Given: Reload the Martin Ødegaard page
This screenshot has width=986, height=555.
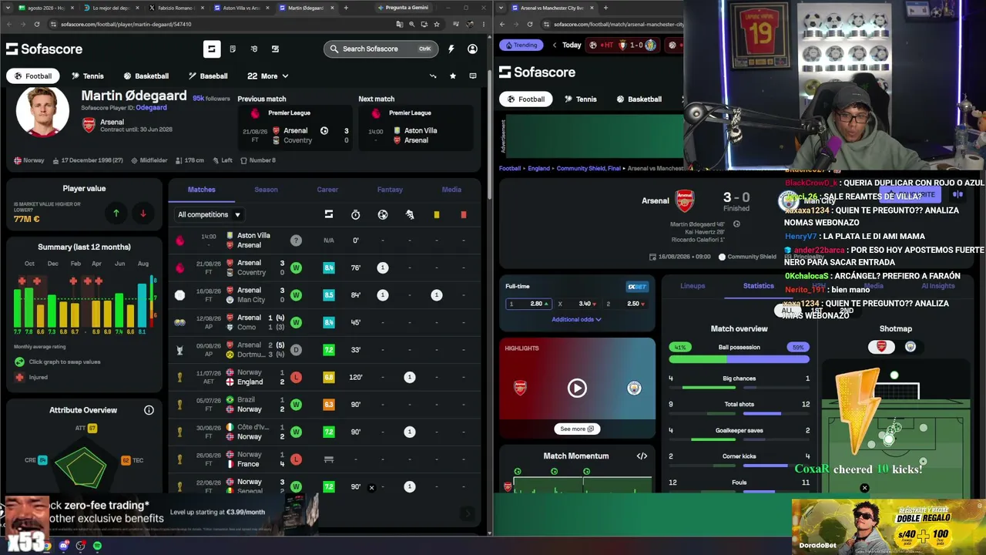Looking at the screenshot, I should [x=39, y=24].
